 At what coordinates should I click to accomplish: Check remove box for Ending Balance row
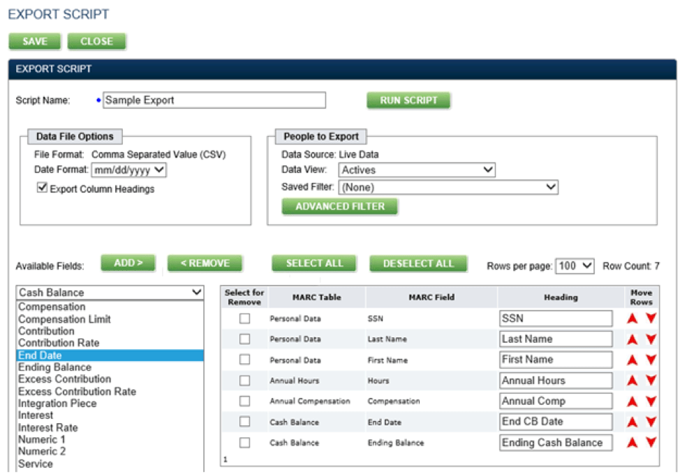(244, 443)
